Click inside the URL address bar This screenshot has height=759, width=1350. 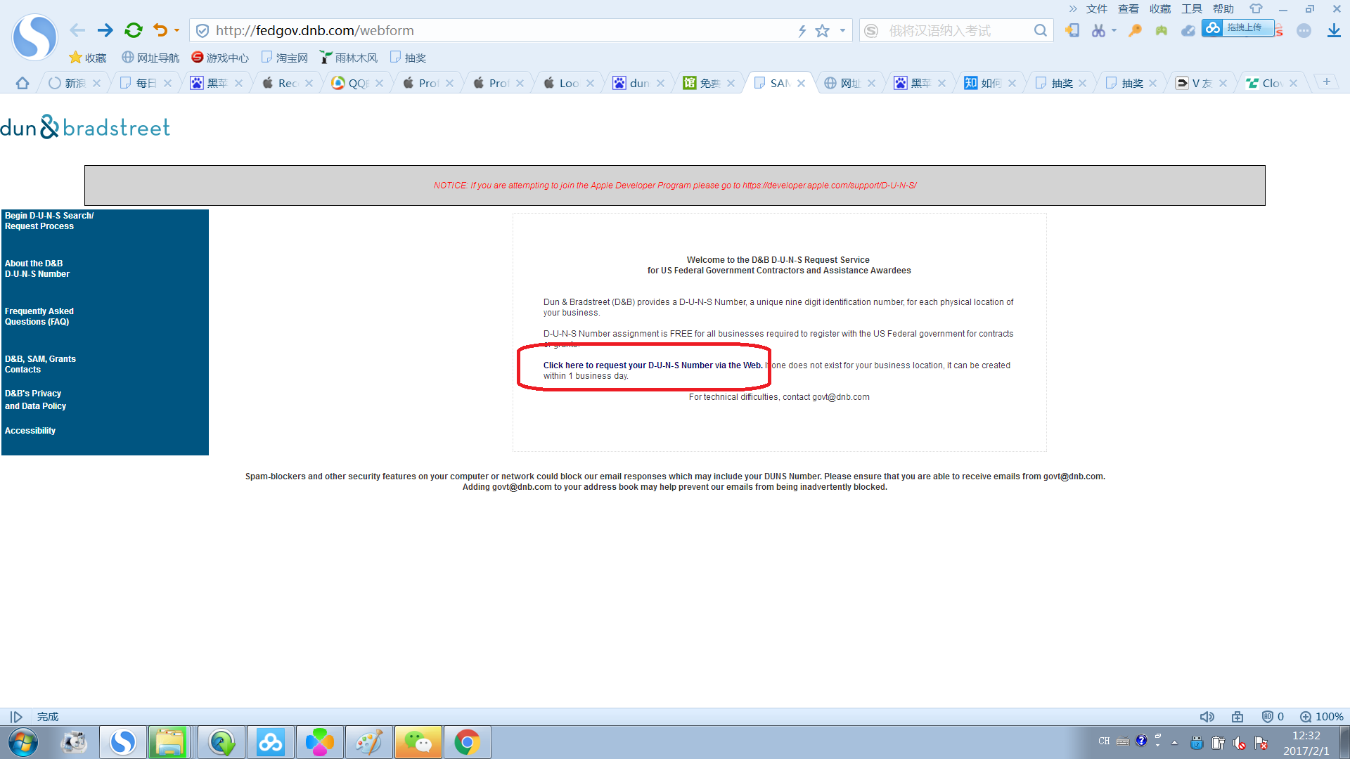click(492, 30)
